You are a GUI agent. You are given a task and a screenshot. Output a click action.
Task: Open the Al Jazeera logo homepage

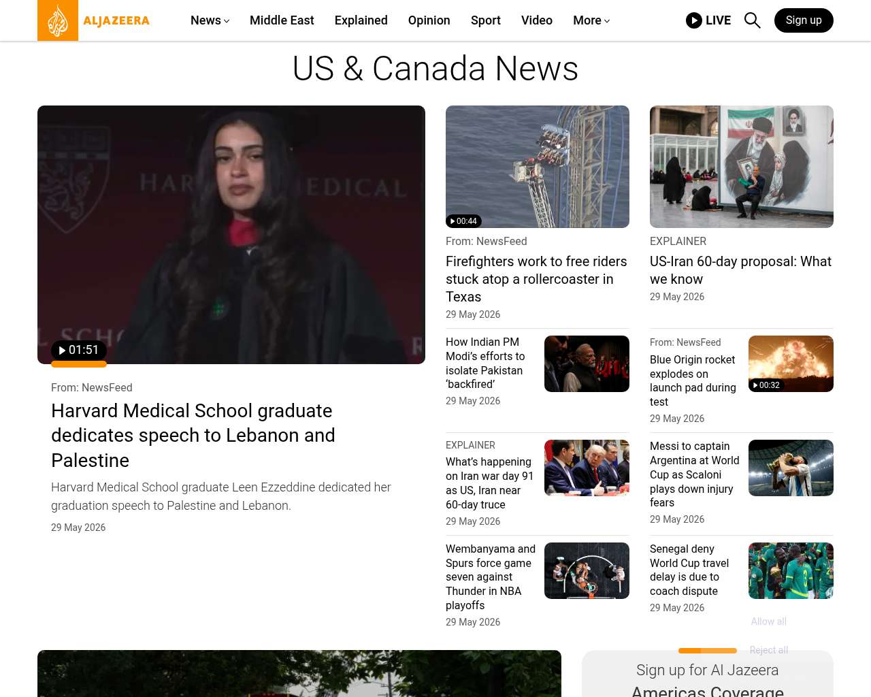94,20
